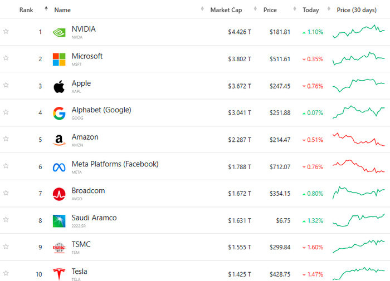Toggle the favorite star for NVIDIA
390x281 pixels.
coord(6,32)
